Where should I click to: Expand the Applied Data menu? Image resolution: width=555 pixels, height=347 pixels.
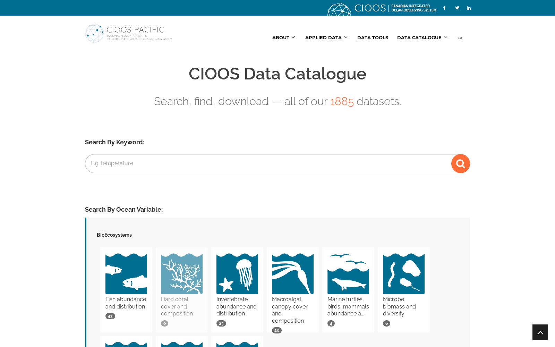(x=326, y=37)
